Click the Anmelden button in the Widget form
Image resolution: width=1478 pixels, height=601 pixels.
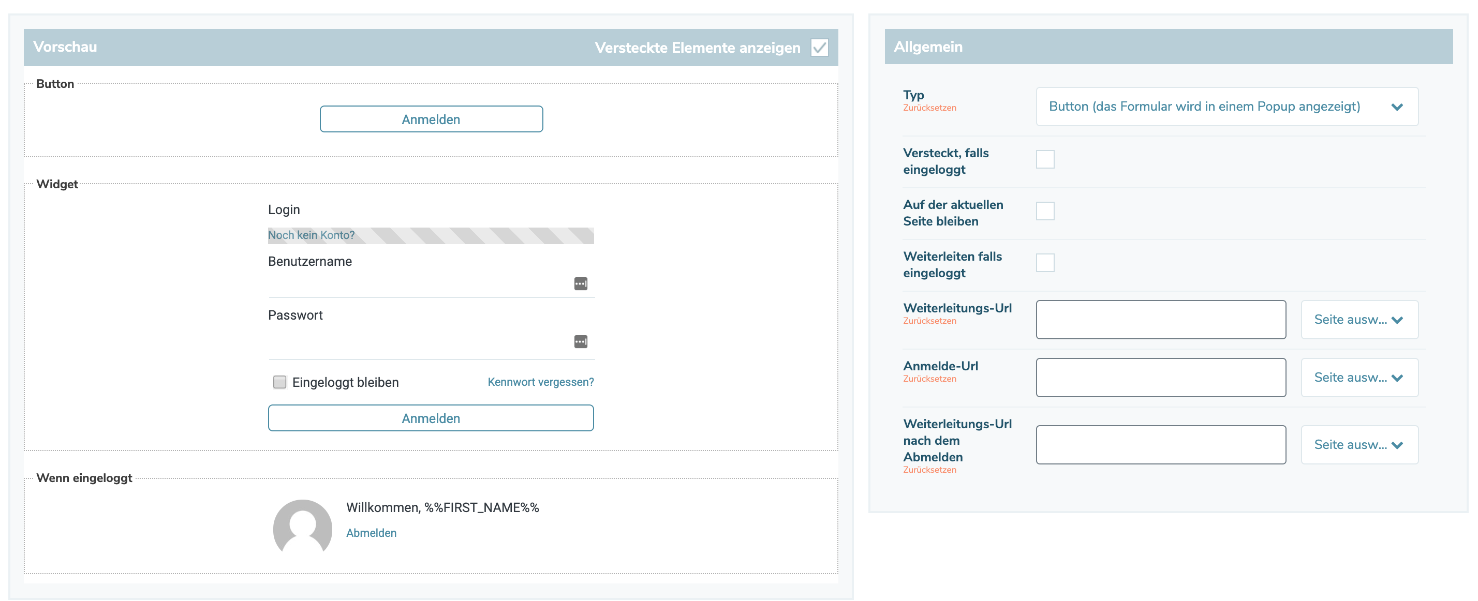coord(431,418)
